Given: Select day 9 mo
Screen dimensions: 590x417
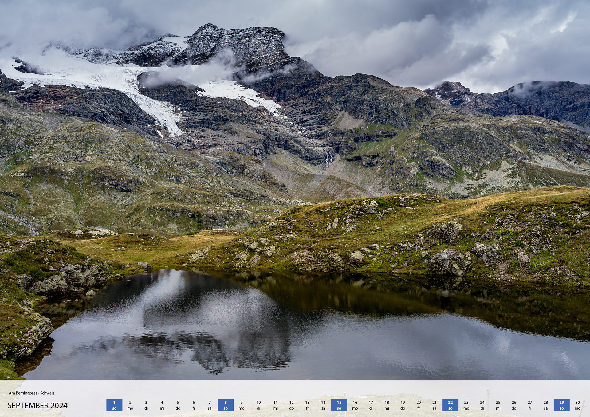Looking at the screenshot, I should point(242,405).
